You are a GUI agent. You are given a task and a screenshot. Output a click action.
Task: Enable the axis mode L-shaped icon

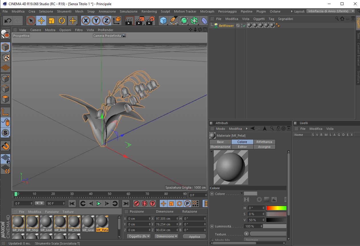5,112
